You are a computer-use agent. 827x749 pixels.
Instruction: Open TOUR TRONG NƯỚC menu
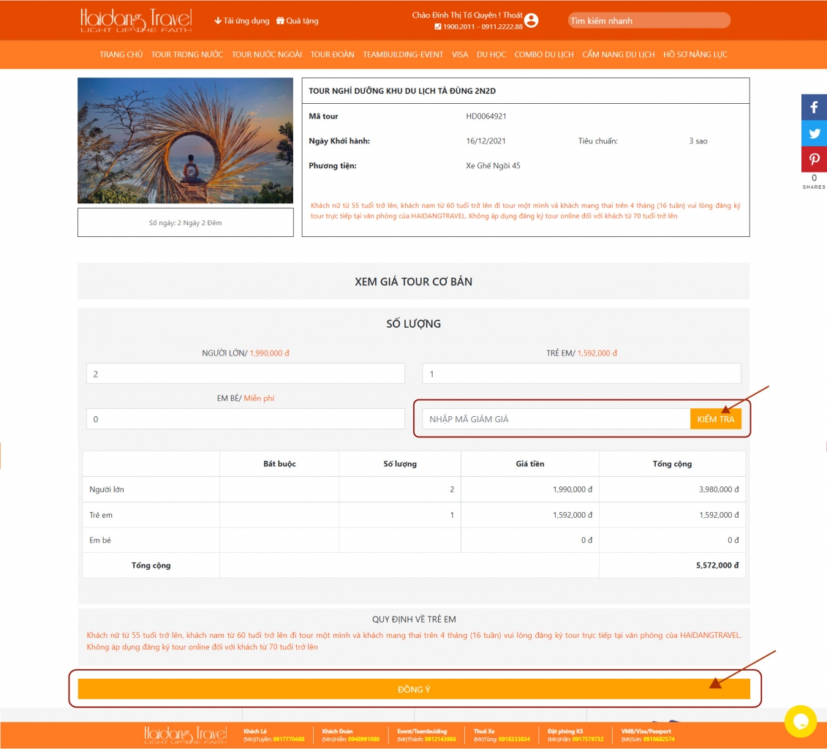pos(187,54)
